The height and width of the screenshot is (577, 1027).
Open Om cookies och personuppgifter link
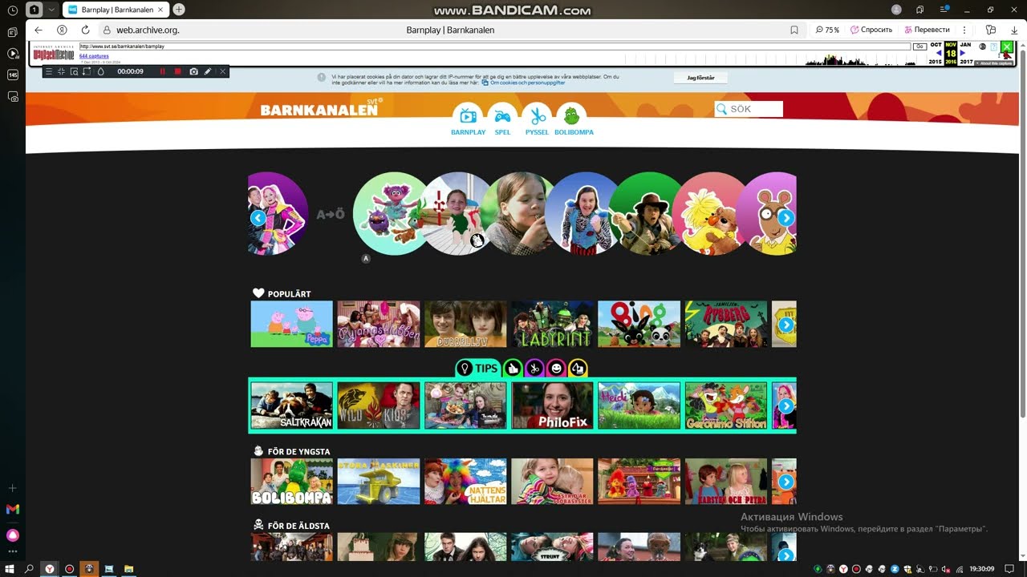click(527, 83)
